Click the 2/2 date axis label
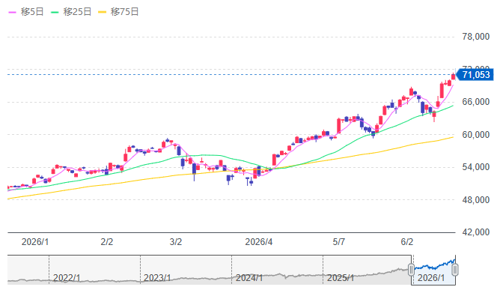 [x=107, y=242]
